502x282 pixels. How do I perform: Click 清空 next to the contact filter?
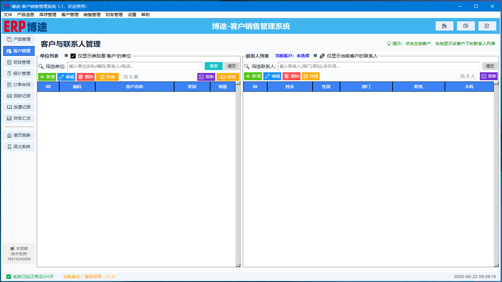[x=490, y=66]
